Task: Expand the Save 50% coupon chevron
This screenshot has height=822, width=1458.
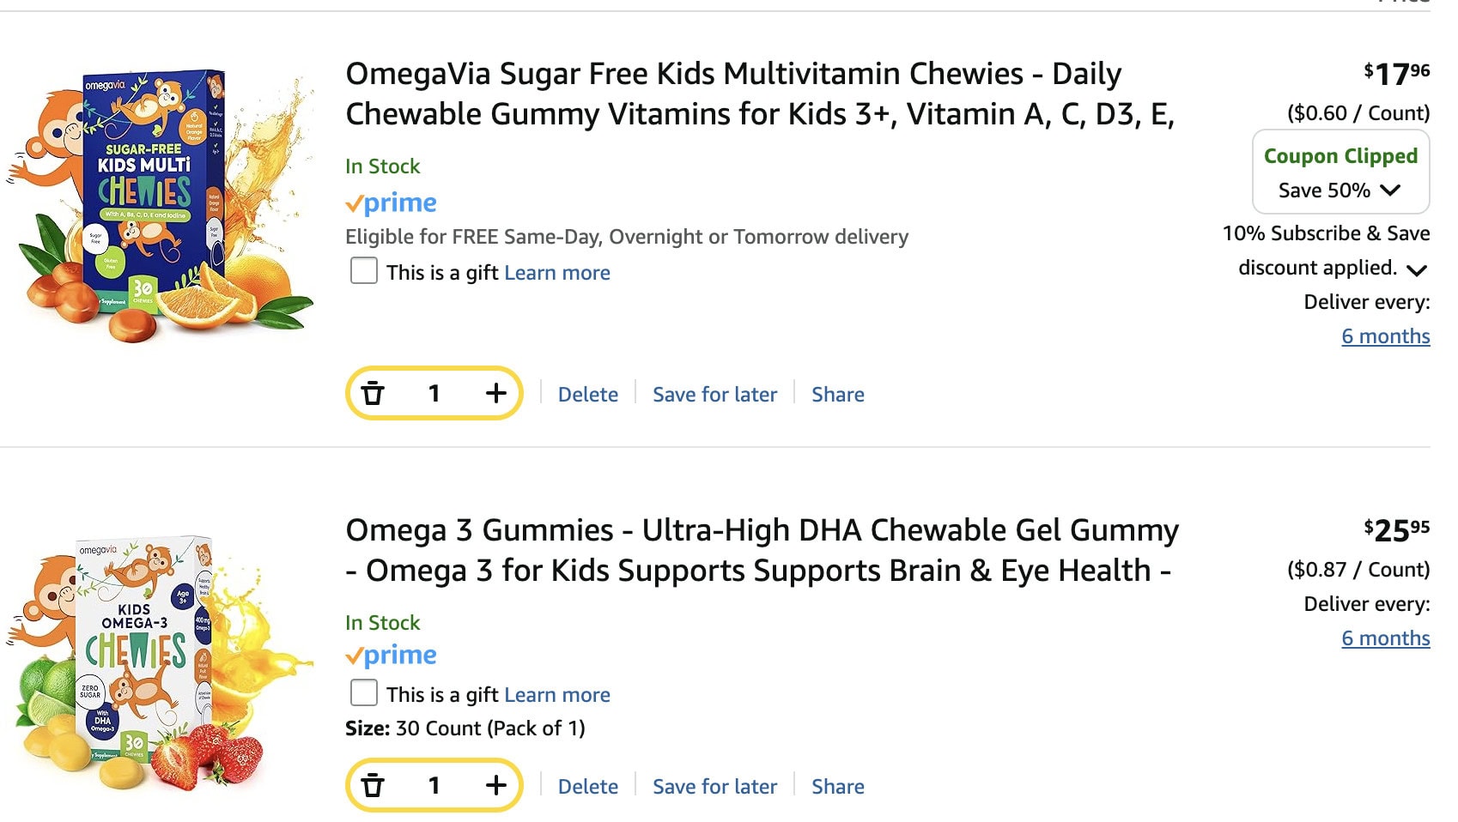Action: [x=1390, y=190]
